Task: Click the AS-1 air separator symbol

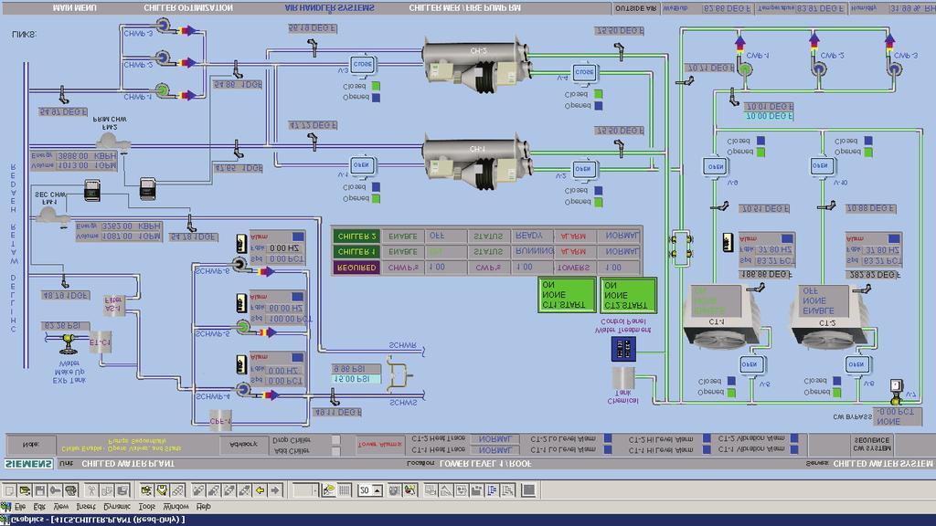Action: pyautogui.click(x=113, y=305)
